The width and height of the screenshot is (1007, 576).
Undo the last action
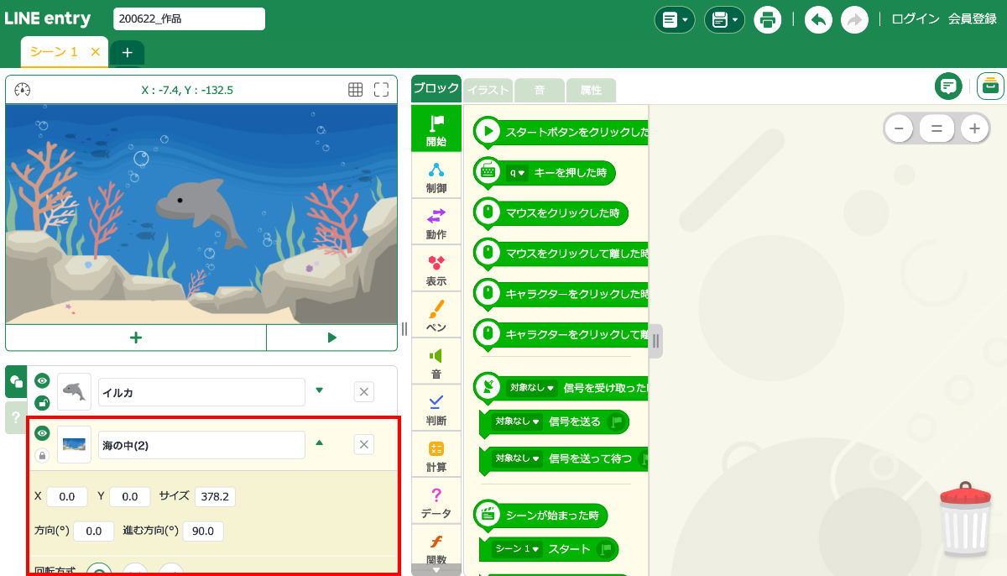click(x=818, y=19)
